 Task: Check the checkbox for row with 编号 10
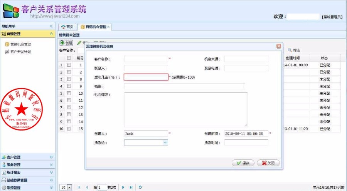pos(69,93)
